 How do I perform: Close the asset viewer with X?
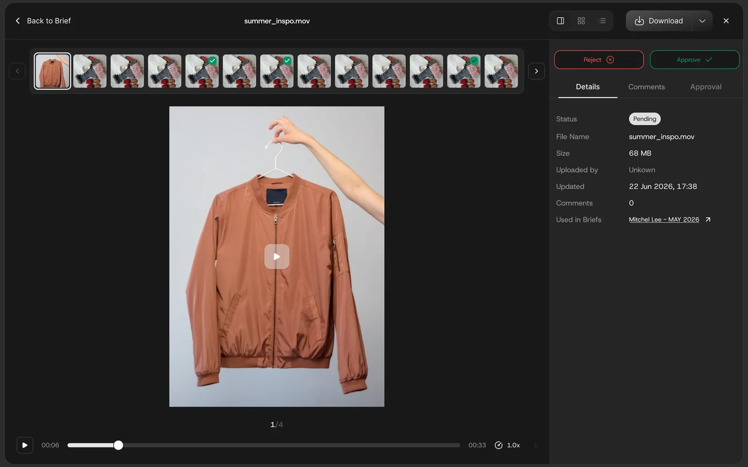click(x=726, y=21)
